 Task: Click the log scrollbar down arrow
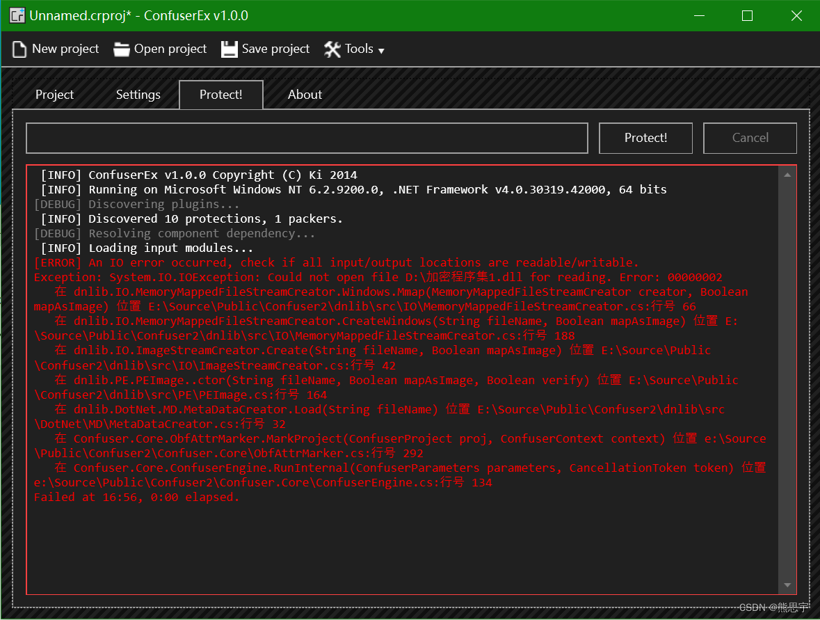pyautogui.click(x=787, y=585)
